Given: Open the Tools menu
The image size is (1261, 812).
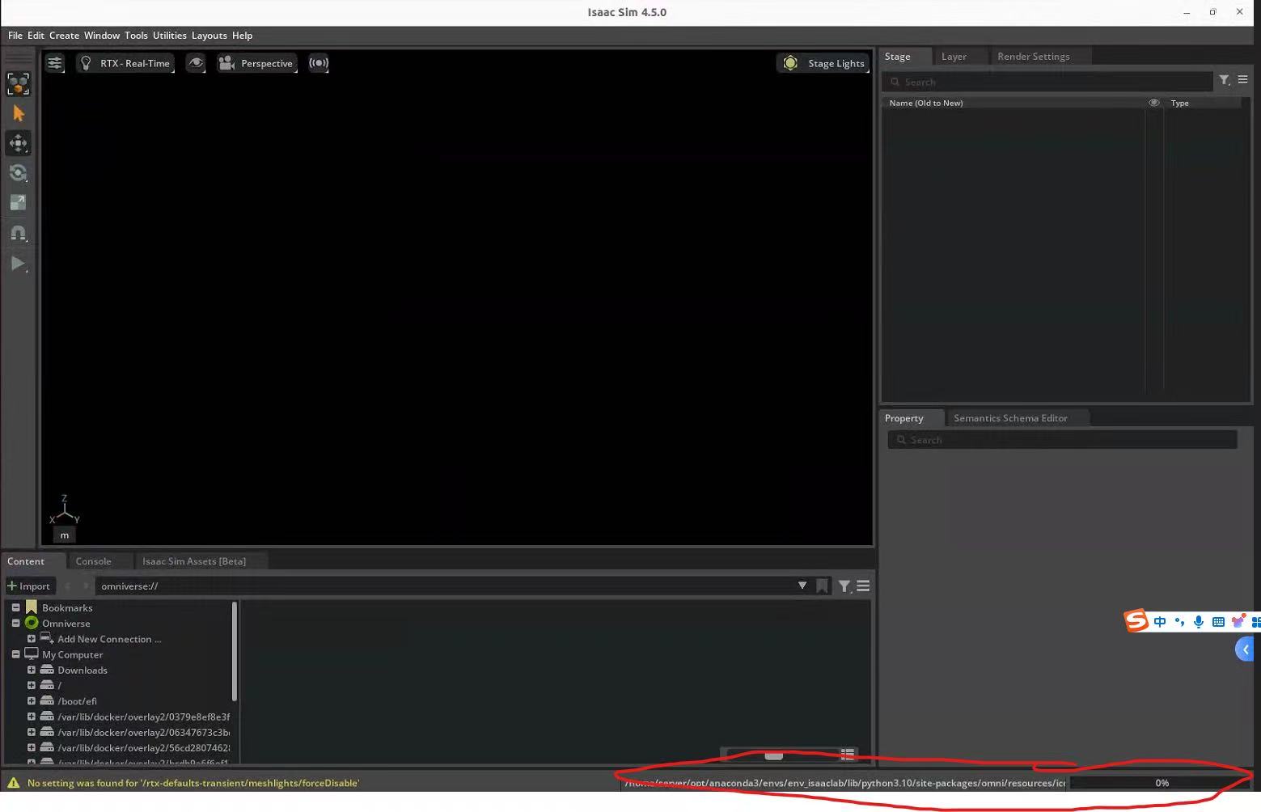Looking at the screenshot, I should coord(136,36).
